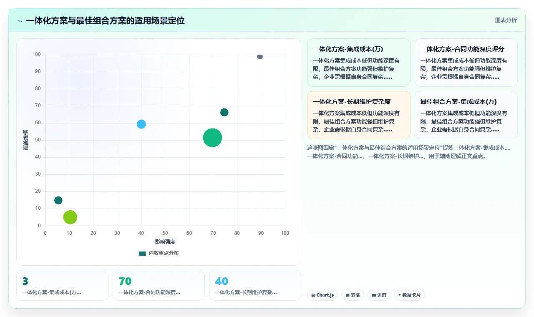The width and height of the screenshot is (534, 317).
Task: Click the 表格 tag
Action: coord(353,295)
